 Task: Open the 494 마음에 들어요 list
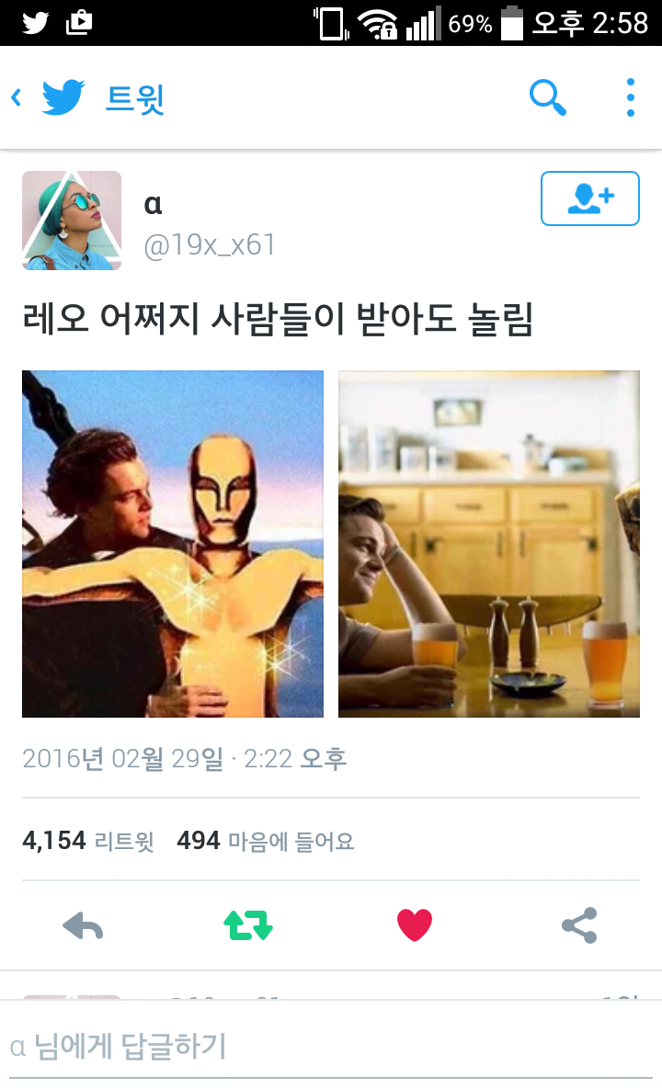point(266,841)
